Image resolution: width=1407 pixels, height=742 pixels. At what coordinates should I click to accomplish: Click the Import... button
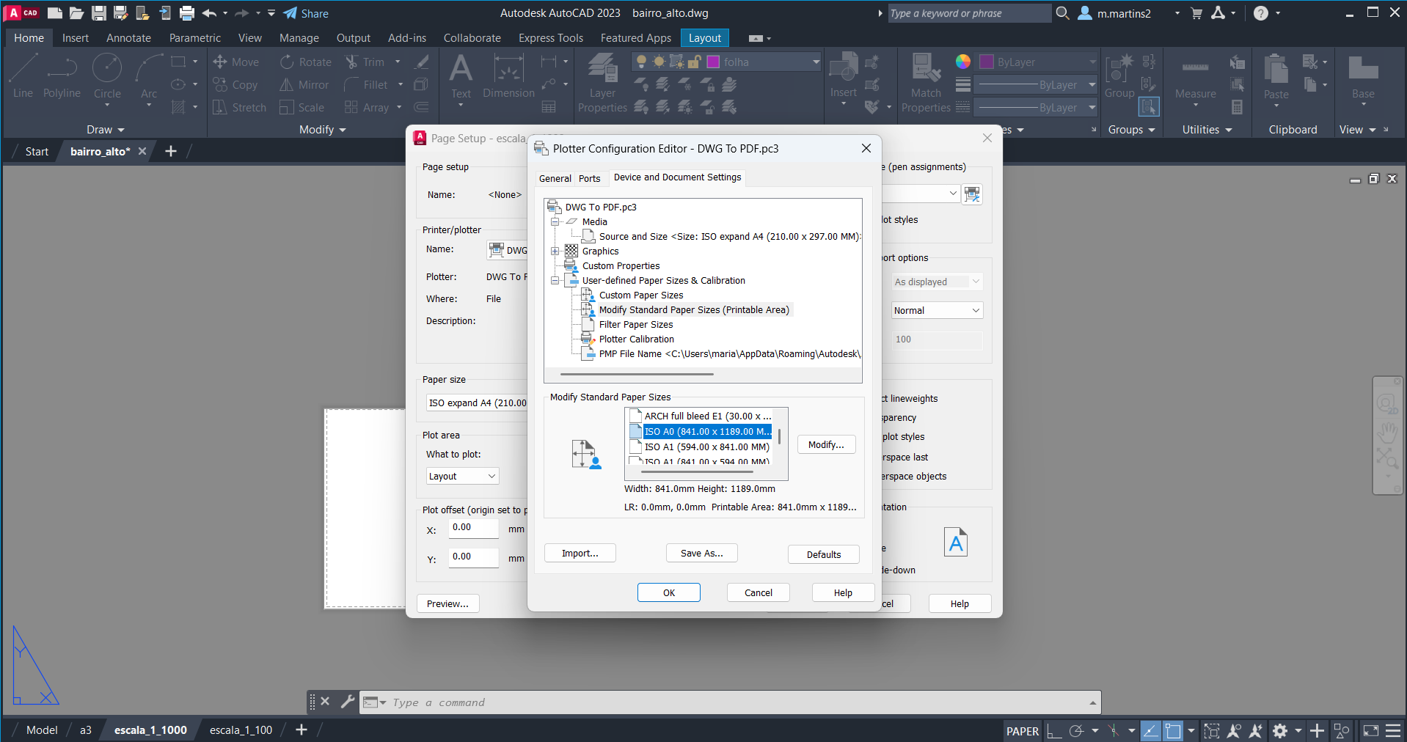tap(580, 554)
